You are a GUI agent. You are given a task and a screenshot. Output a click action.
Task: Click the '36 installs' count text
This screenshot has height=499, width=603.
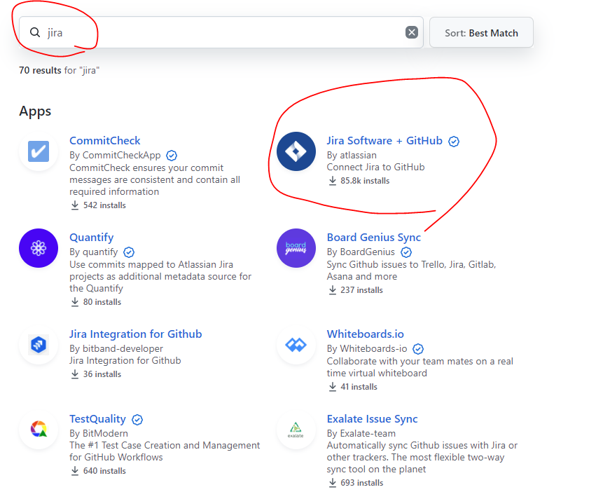(x=102, y=374)
